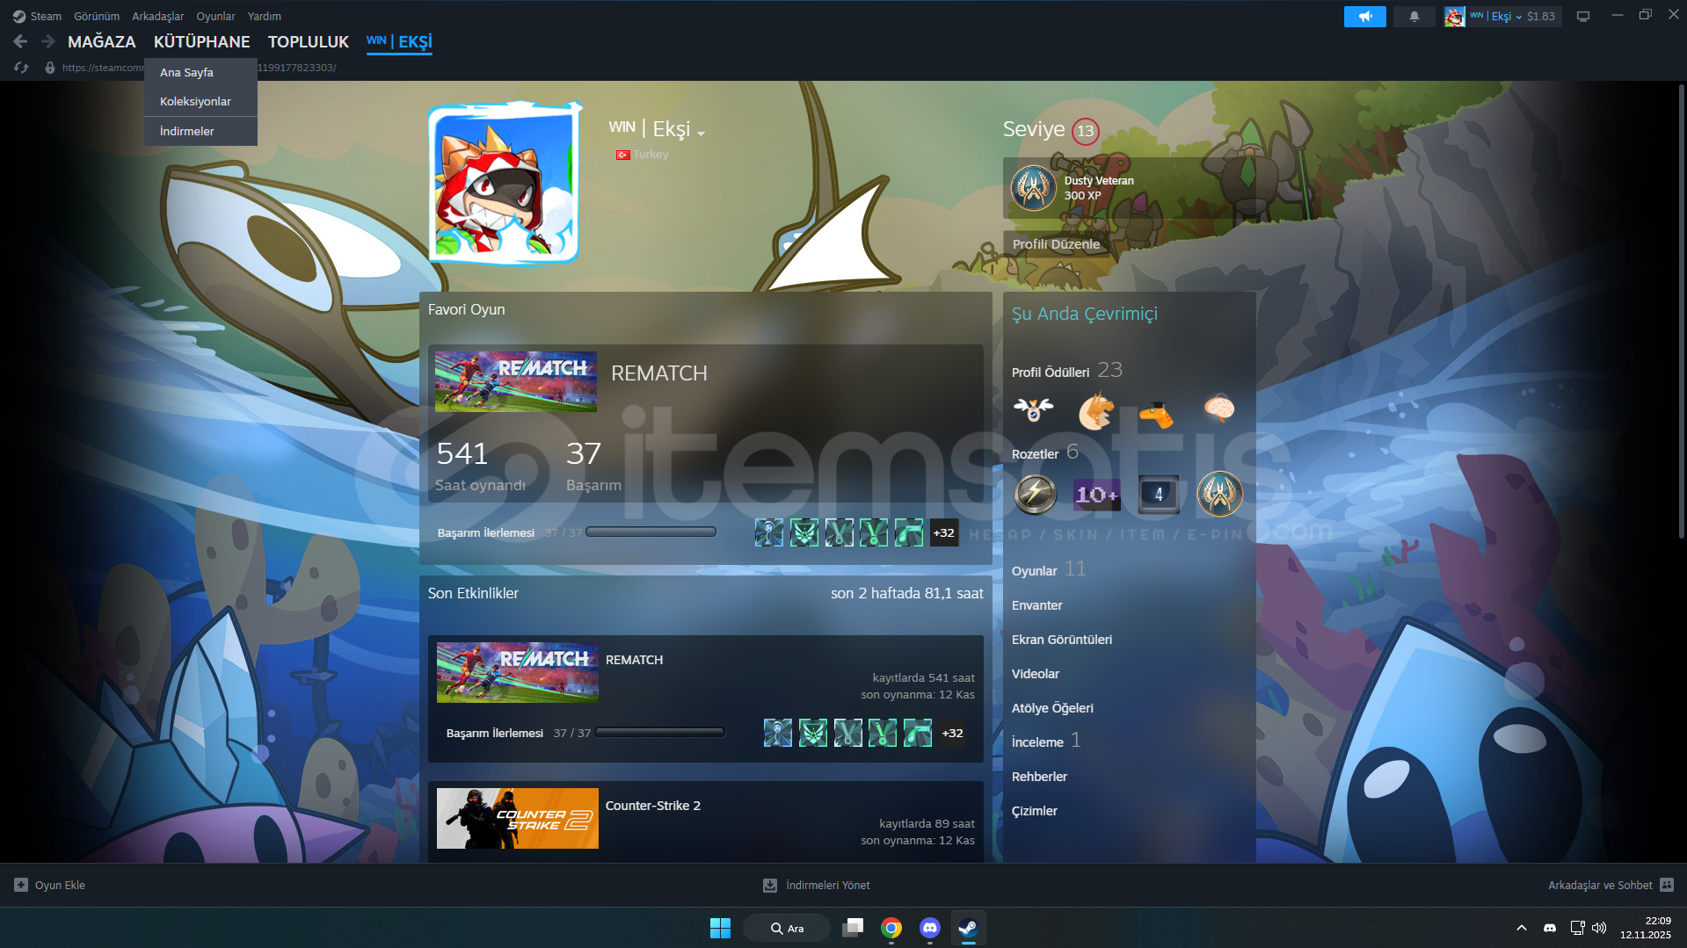The width and height of the screenshot is (1687, 948).
Task: Go to the MAĞAZA tab
Action: (102, 41)
